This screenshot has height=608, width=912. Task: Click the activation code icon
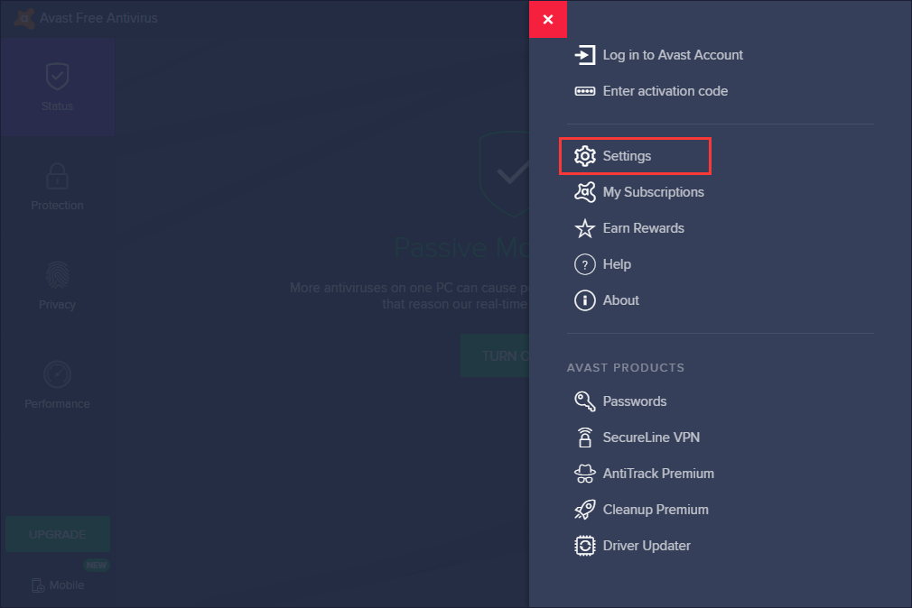[x=584, y=91]
